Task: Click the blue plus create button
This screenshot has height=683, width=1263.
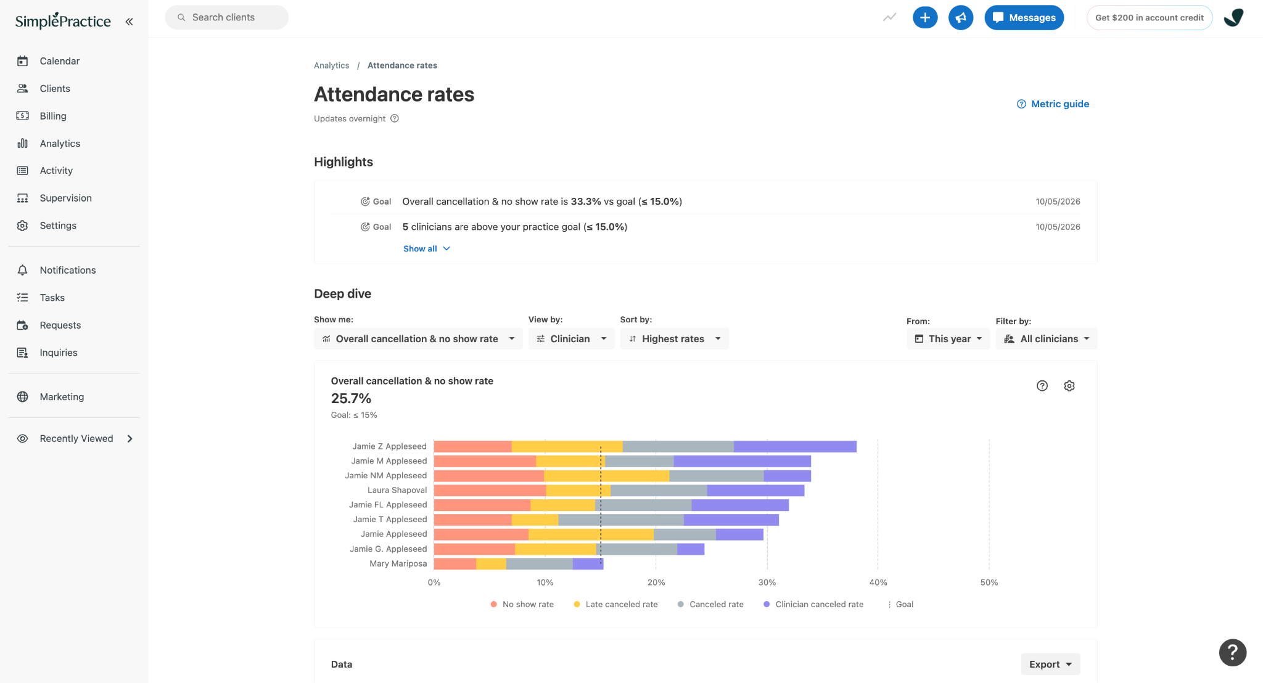Action: (925, 17)
